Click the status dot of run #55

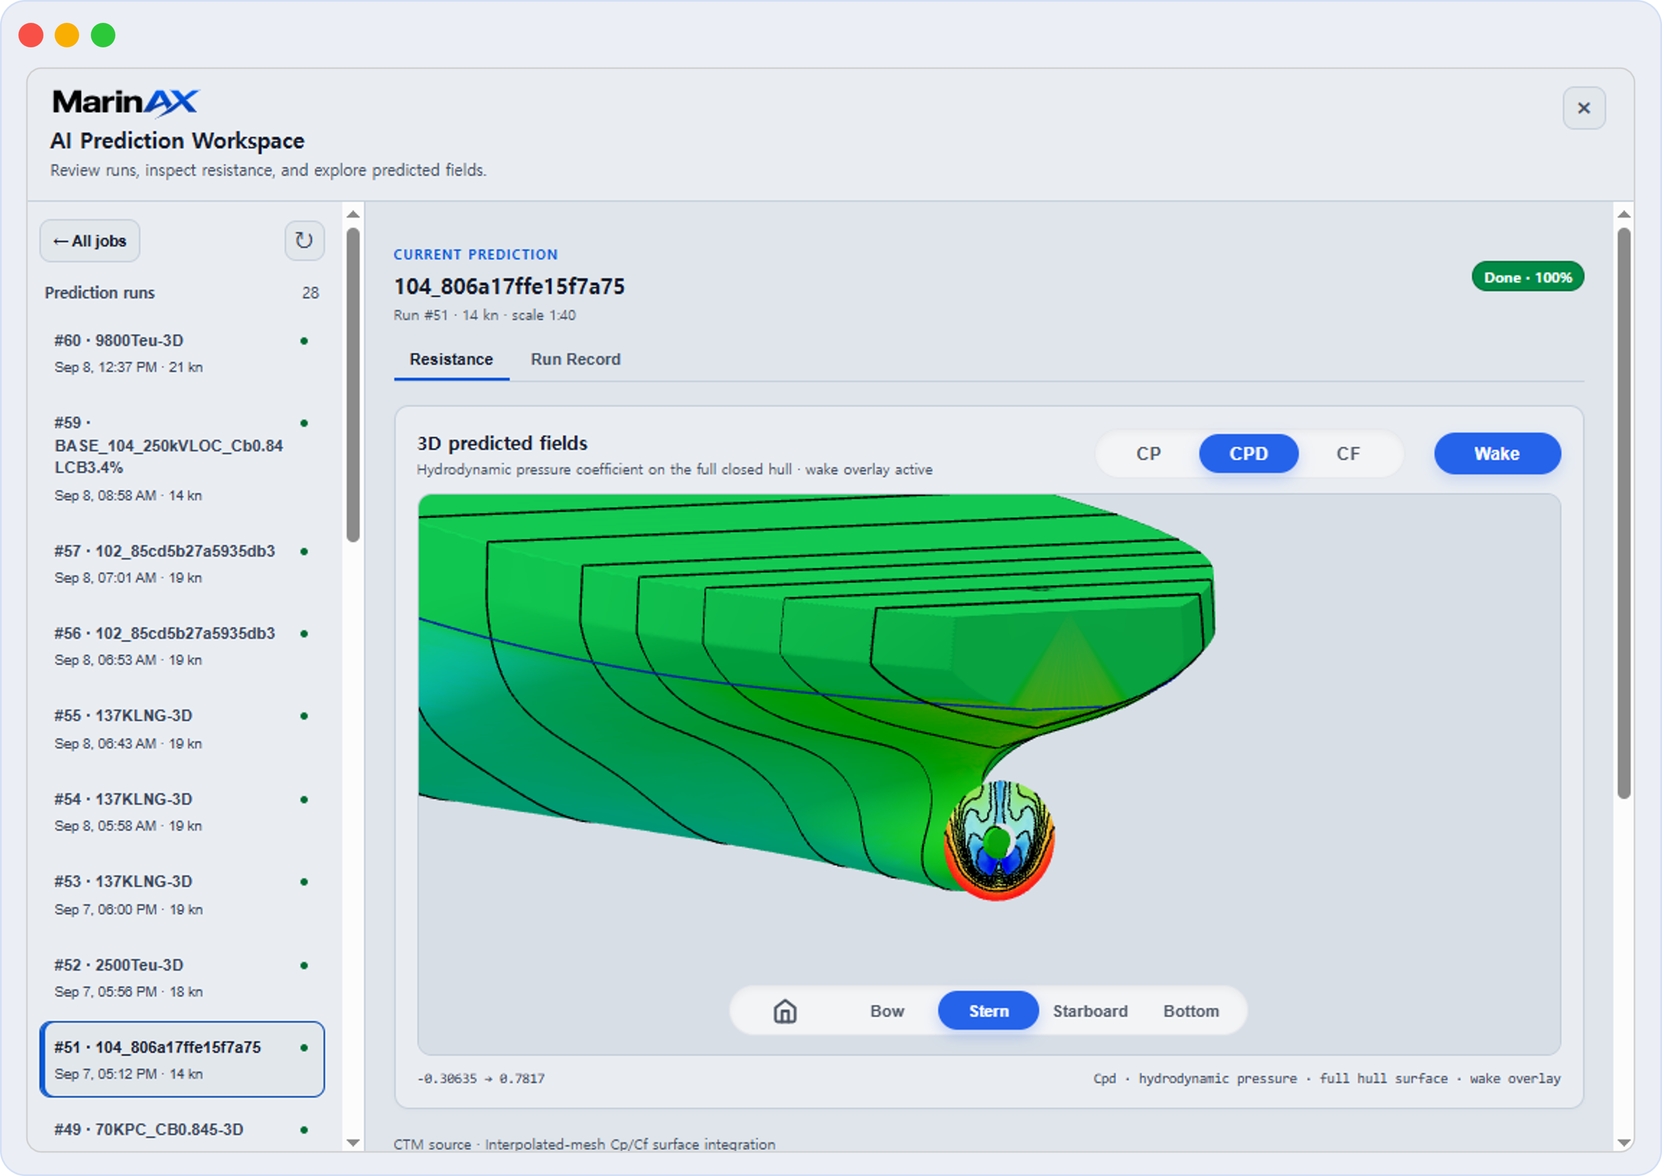coord(304,716)
